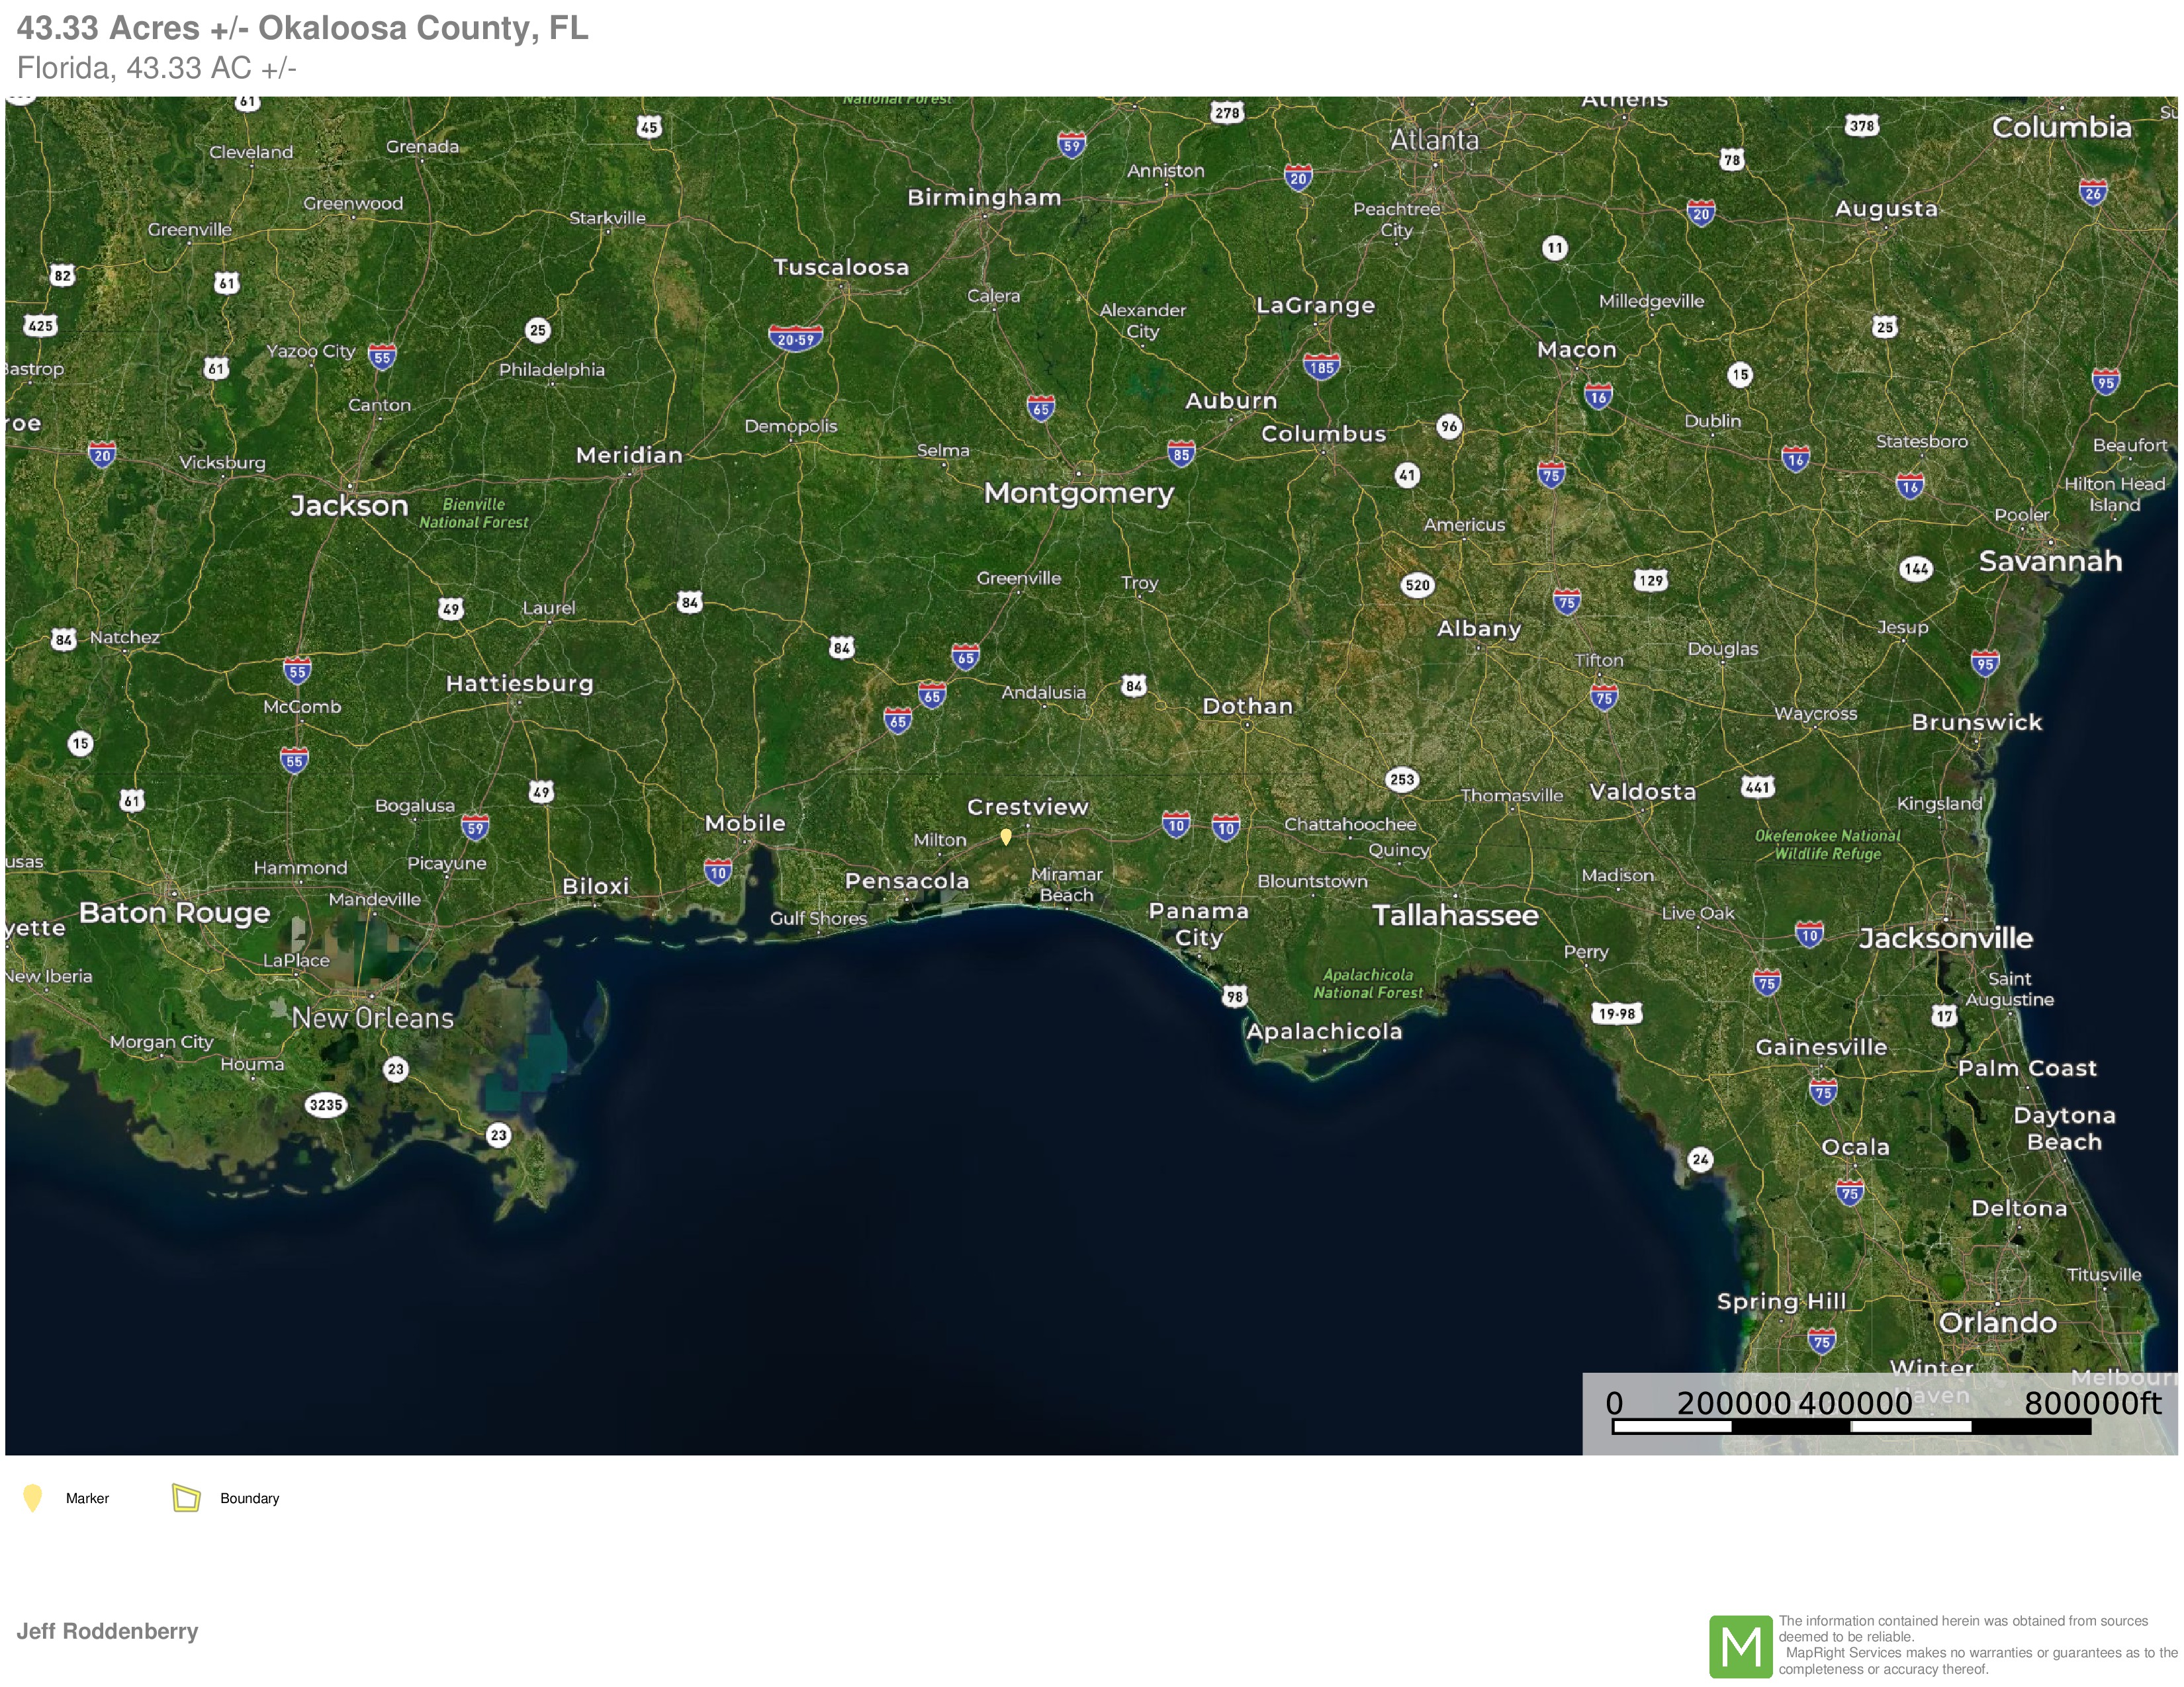The width and height of the screenshot is (2184, 1687).
Task: Click the name Jeff Roddenberry
Action: (x=107, y=1631)
